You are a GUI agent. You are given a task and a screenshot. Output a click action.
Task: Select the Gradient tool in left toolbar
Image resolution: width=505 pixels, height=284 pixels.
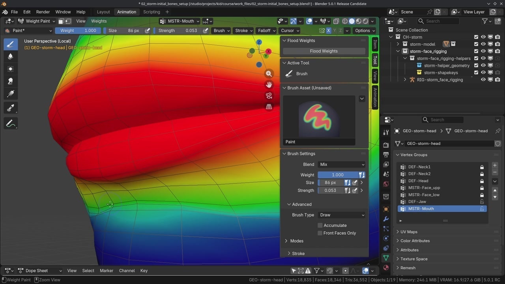coord(11,94)
